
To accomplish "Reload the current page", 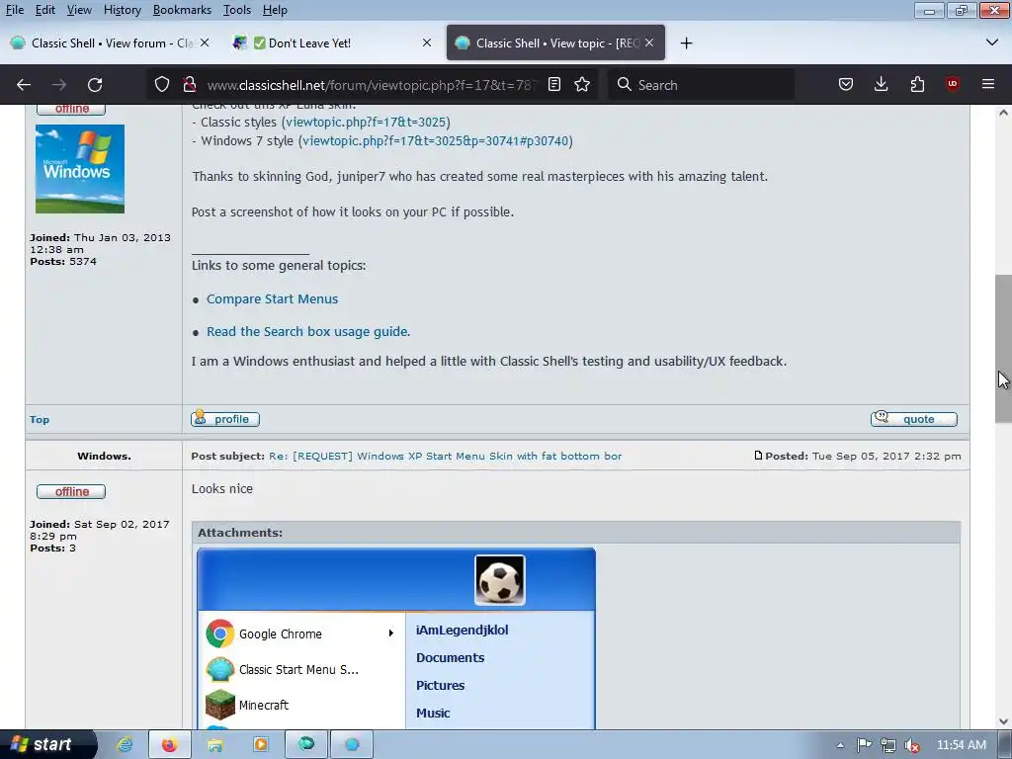I will coord(95,85).
